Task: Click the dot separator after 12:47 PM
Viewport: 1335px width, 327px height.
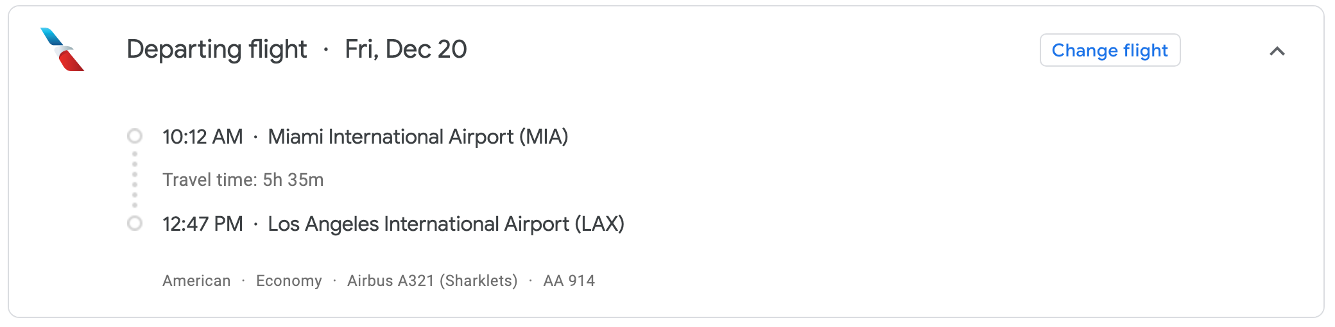Action: tap(255, 224)
